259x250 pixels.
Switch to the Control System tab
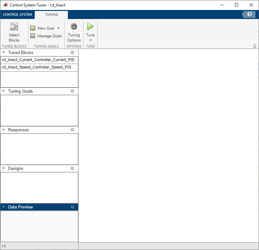pyautogui.click(x=17, y=14)
